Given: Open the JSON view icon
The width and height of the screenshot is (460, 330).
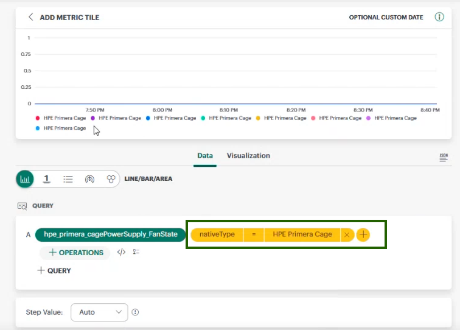Looking at the screenshot, I should 444,157.
